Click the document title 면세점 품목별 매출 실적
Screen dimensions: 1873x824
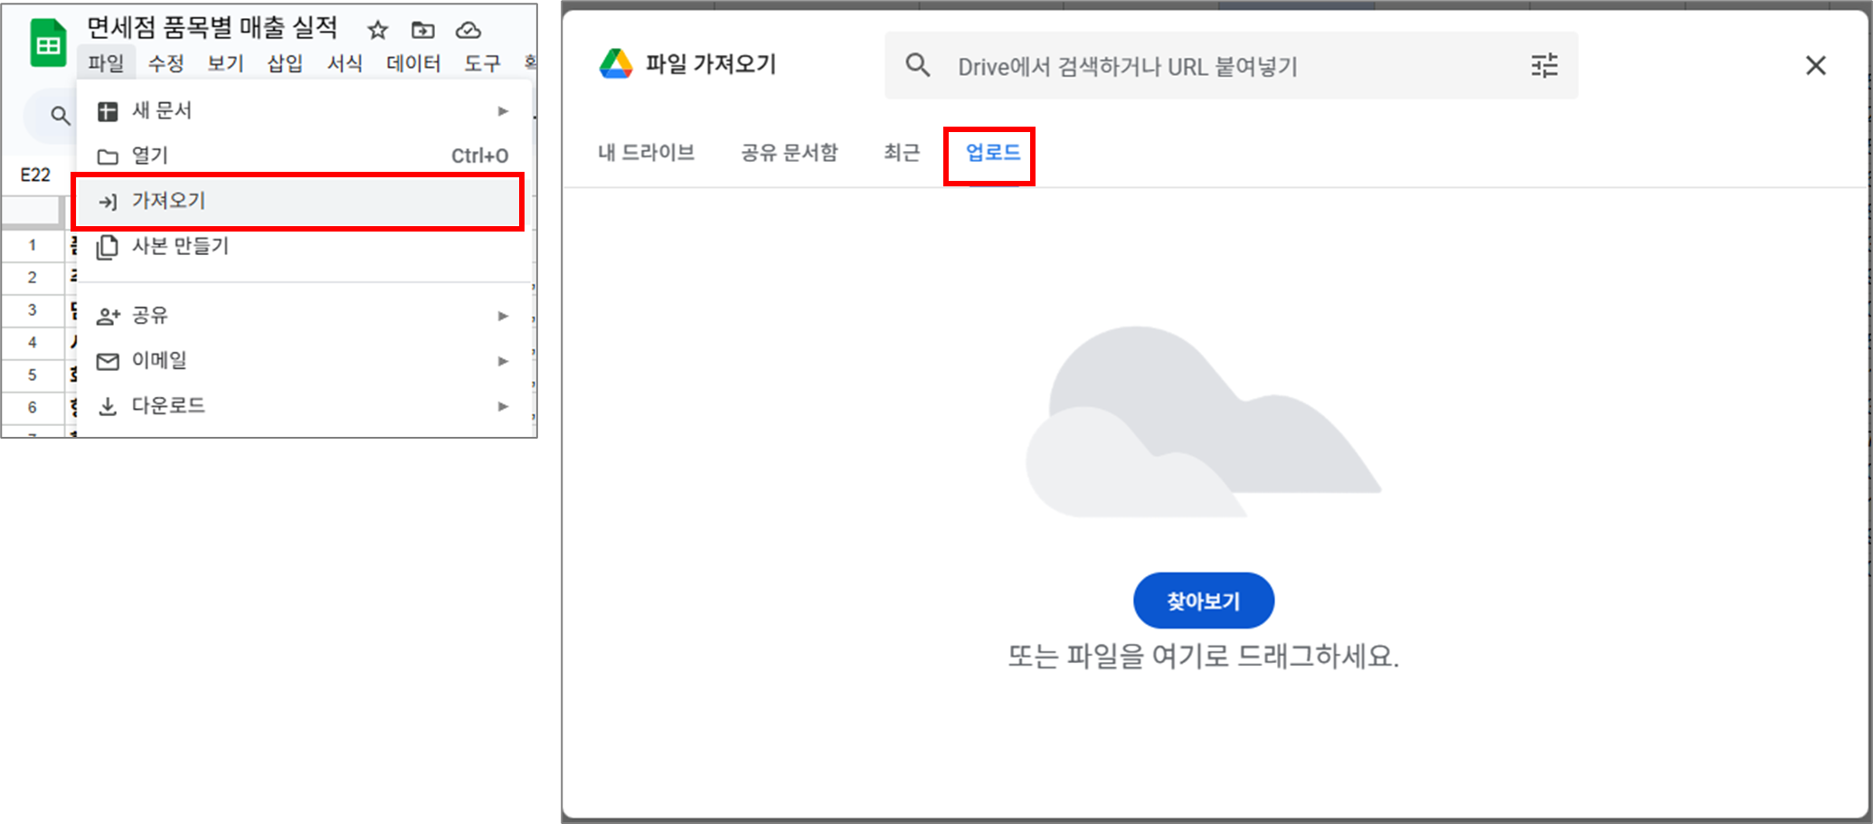[x=212, y=28]
